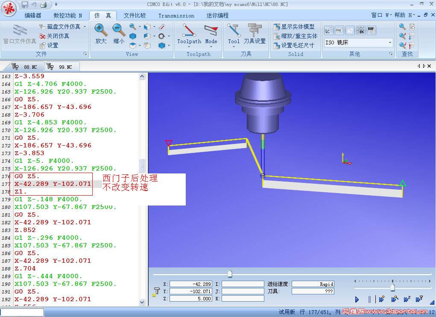This screenshot has height=317, width=436.
Task: Expand the 其他 group dialog launcher
Action: tap(391, 54)
